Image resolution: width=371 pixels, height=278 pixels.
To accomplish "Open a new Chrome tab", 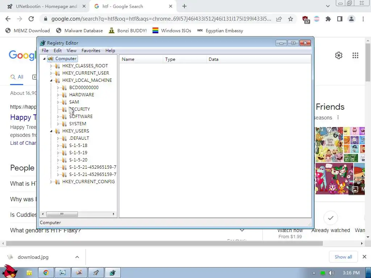I will pos(184,7).
